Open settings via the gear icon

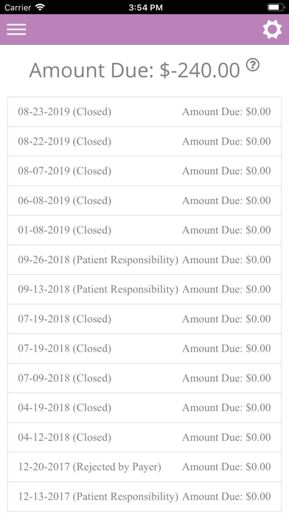click(x=272, y=29)
